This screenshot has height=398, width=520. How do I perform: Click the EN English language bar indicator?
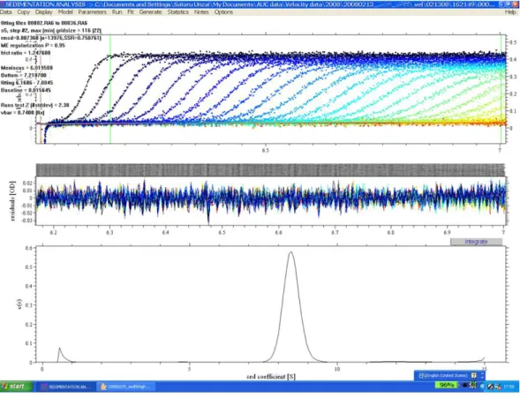pos(442,375)
